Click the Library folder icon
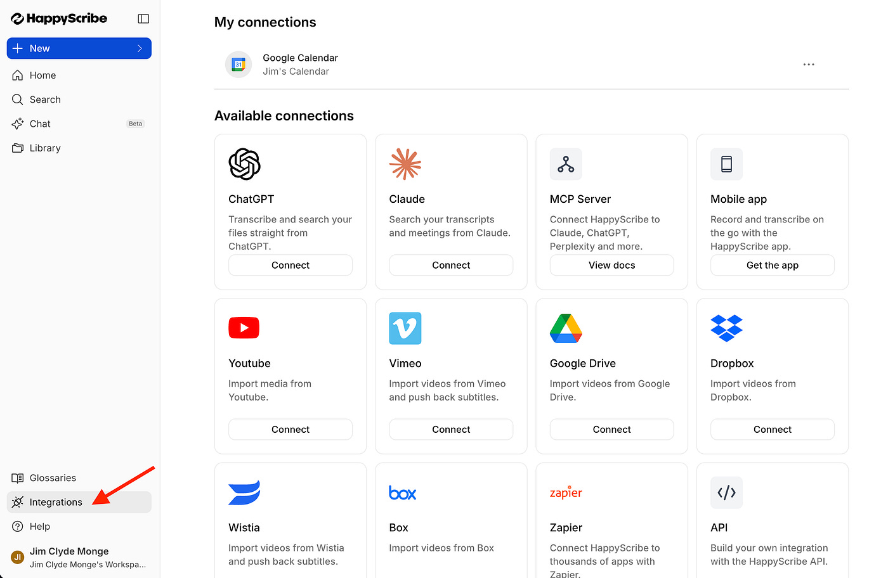 [18, 148]
